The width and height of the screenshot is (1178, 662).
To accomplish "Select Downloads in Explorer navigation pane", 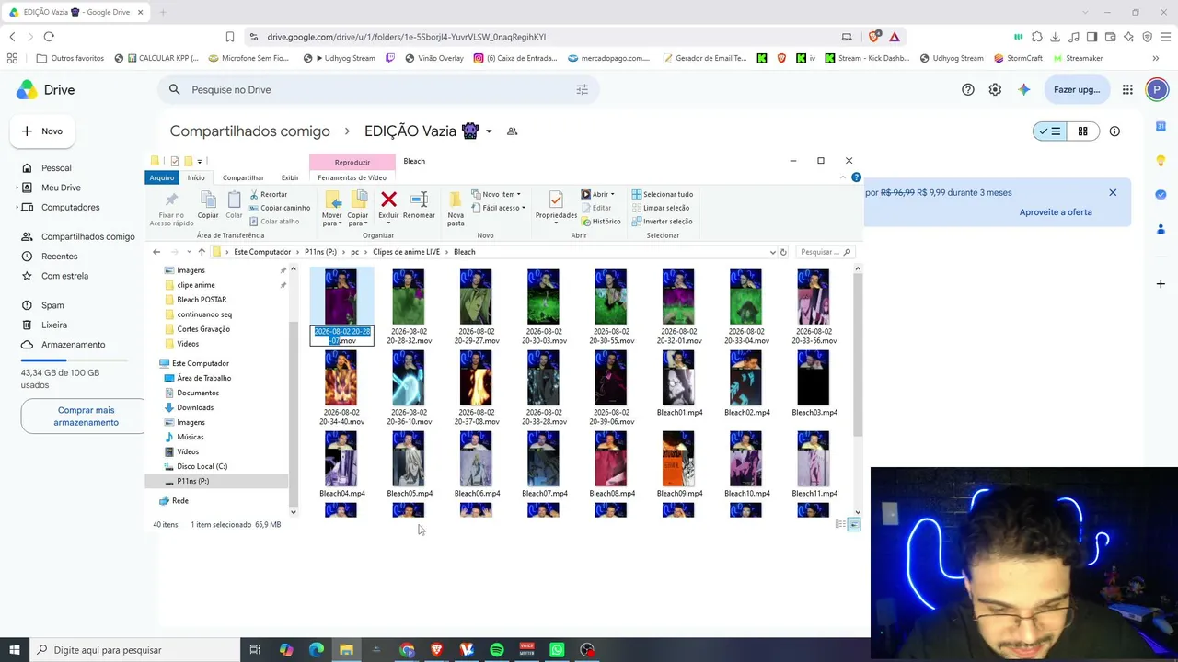I will [x=195, y=407].
